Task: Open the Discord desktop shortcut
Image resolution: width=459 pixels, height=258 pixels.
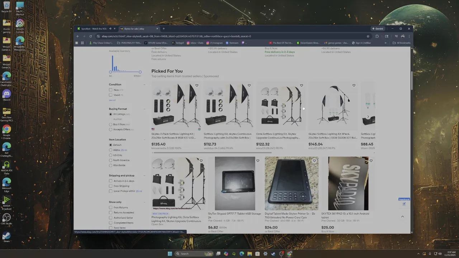Action: click(x=6, y=95)
